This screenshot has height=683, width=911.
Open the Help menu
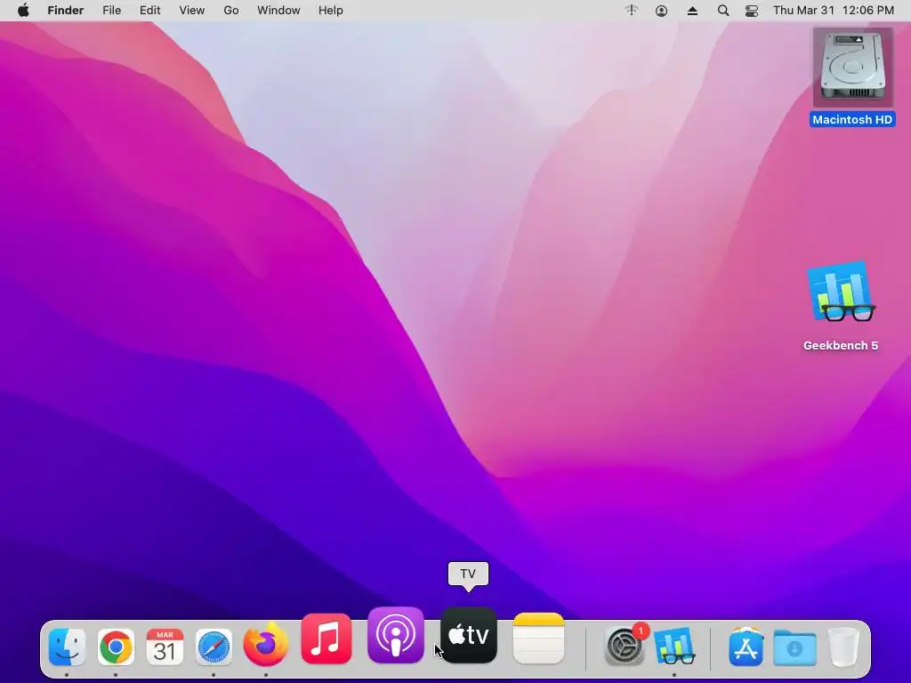pyautogui.click(x=331, y=11)
